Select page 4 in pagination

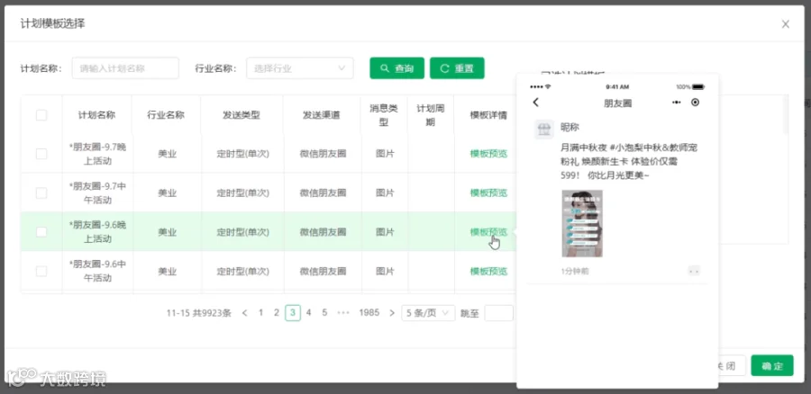pyautogui.click(x=309, y=313)
